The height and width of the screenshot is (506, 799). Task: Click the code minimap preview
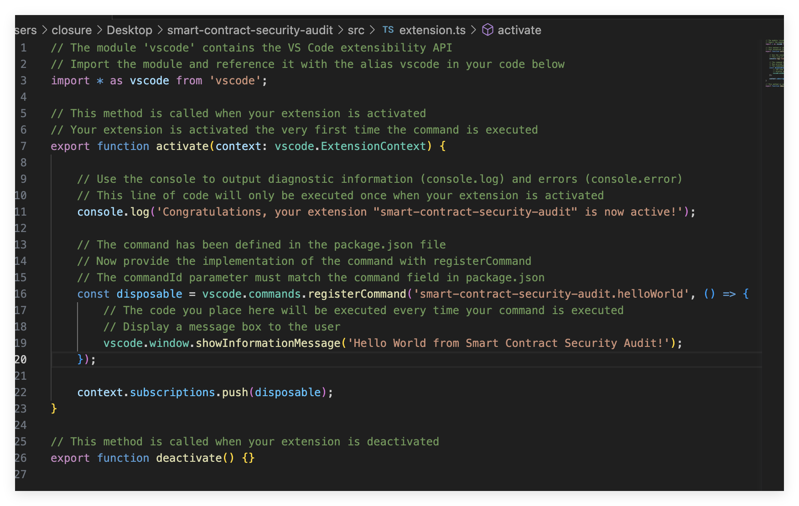(x=774, y=63)
